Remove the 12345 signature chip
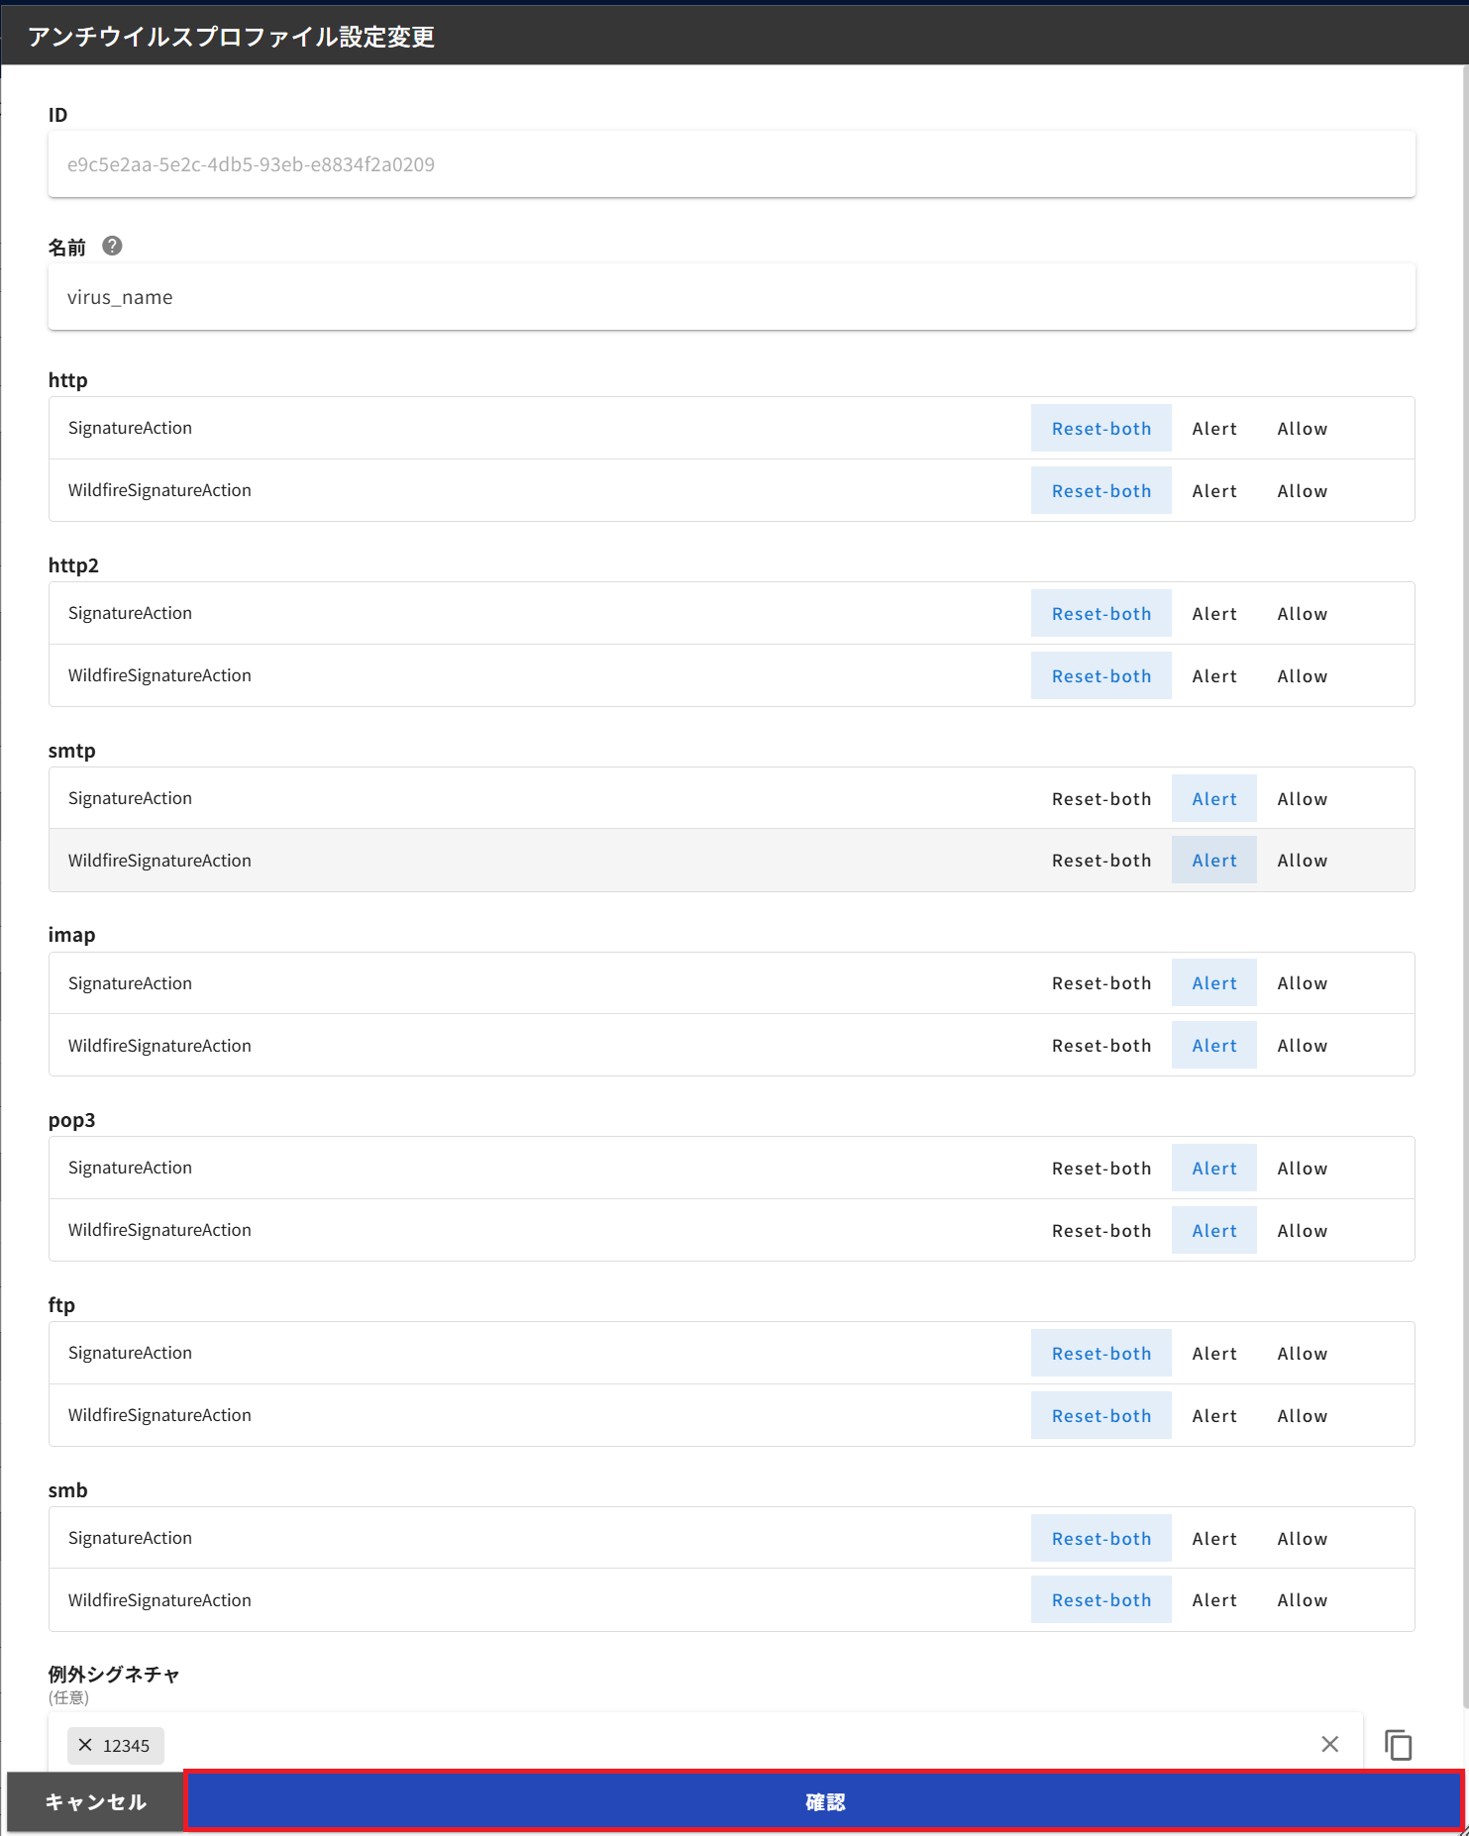This screenshot has height=1836, width=1469. (x=85, y=1745)
